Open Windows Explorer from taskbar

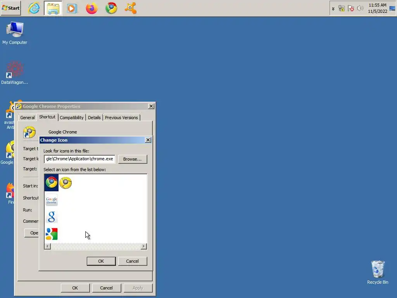[x=53, y=9]
